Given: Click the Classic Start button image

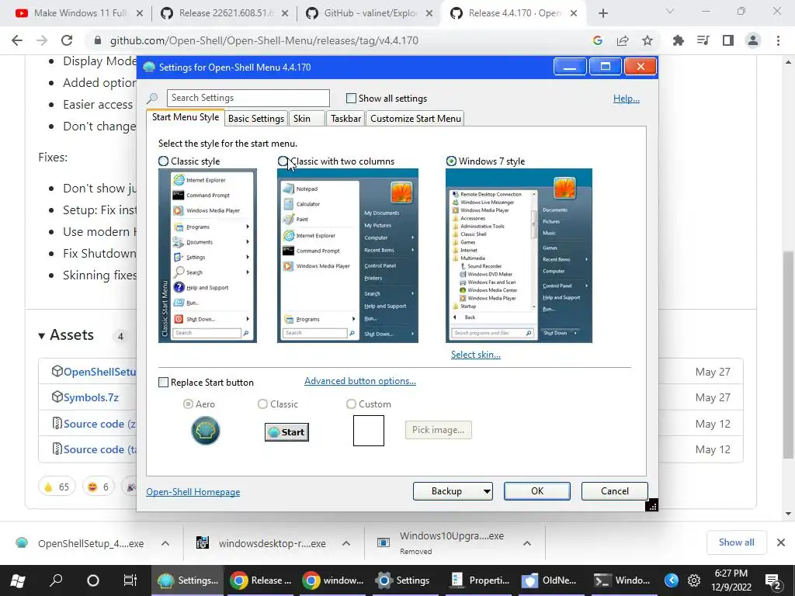Looking at the screenshot, I should (286, 432).
